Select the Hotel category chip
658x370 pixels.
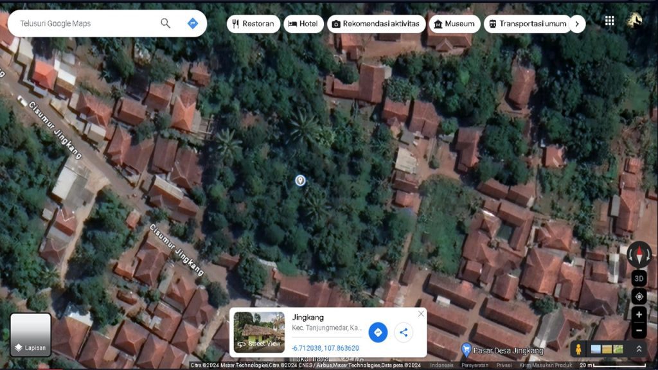(x=303, y=24)
